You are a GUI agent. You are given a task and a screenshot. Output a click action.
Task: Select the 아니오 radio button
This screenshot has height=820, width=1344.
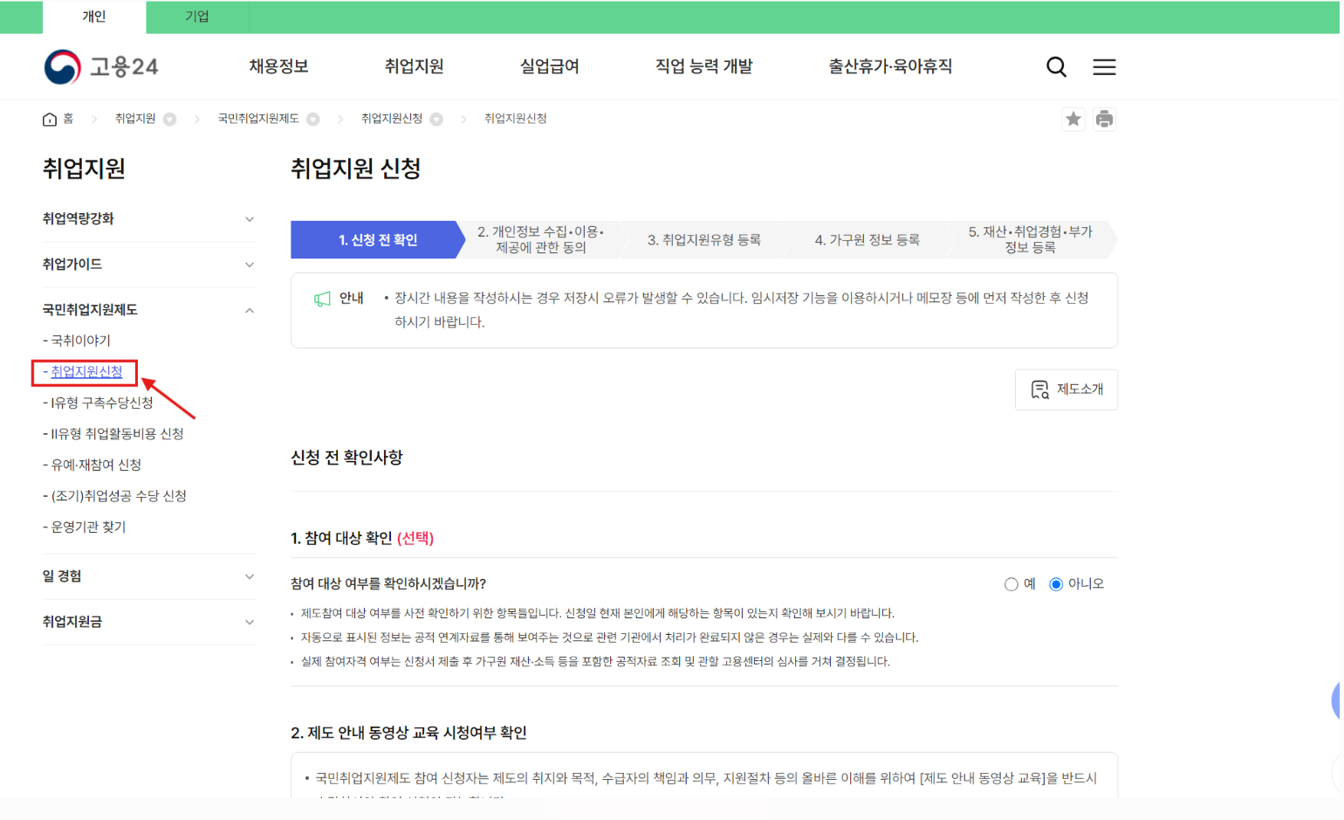click(1057, 583)
